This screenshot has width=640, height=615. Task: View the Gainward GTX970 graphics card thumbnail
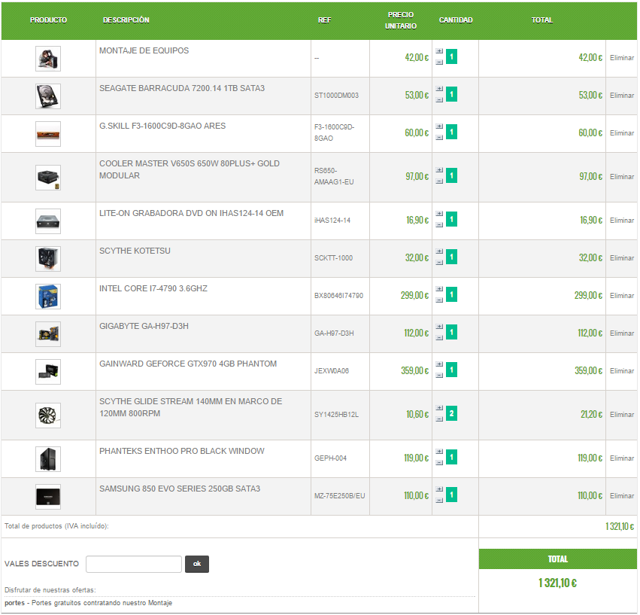point(48,371)
